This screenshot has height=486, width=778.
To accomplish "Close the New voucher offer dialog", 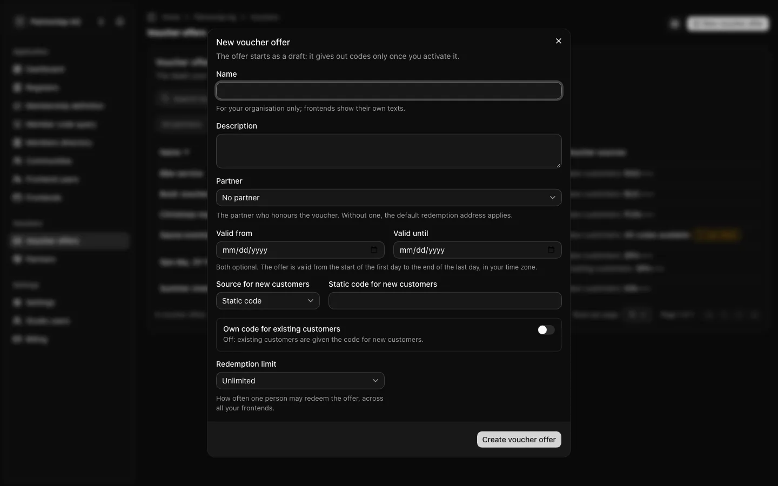I will pos(559,41).
